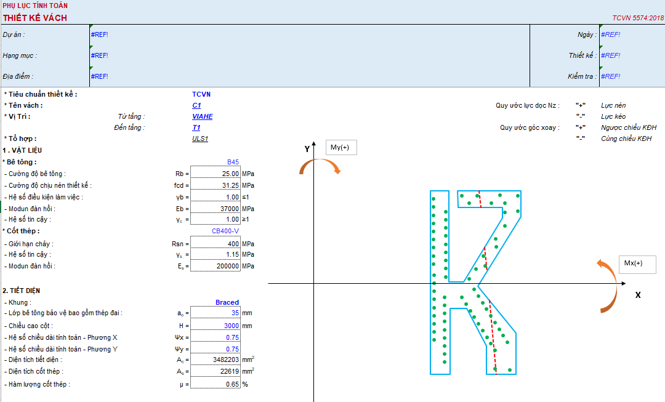Click the THIẾT KẾ VÁCH title
Screen dimensions: 665x402
pos(34,18)
